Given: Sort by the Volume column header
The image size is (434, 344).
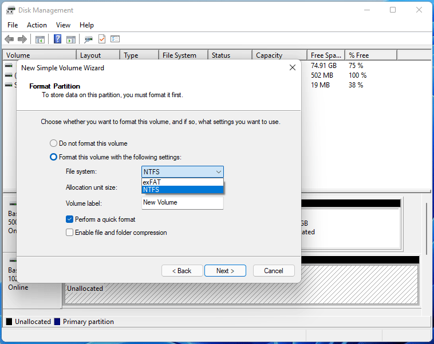Looking at the screenshot, I should point(40,55).
